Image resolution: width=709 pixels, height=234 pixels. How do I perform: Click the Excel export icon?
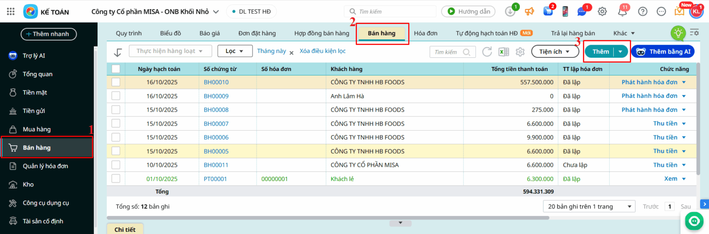504,52
